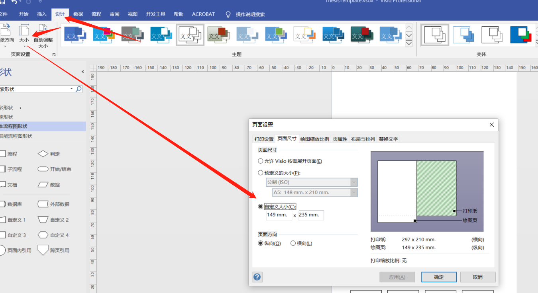Select the 跨页引用 off-page reference shape
Image resolution: width=538 pixels, height=293 pixels.
pyautogui.click(x=53, y=250)
